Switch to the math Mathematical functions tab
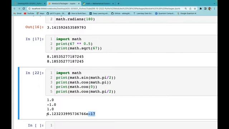The width and height of the screenshot is (229, 129). click(98, 4)
